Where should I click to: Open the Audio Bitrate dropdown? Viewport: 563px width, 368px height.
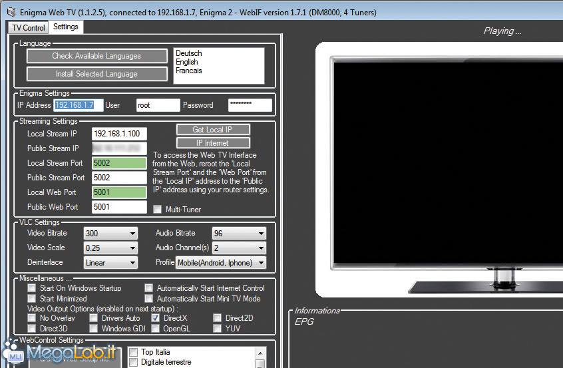[x=239, y=234]
